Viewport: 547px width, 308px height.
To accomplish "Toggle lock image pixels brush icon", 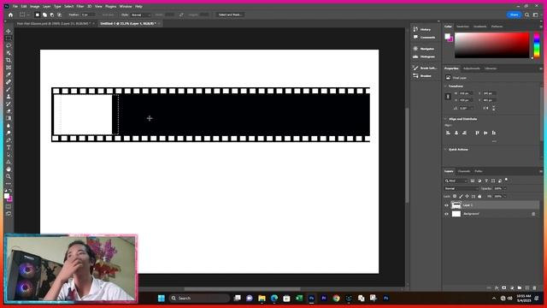I will click(461, 196).
